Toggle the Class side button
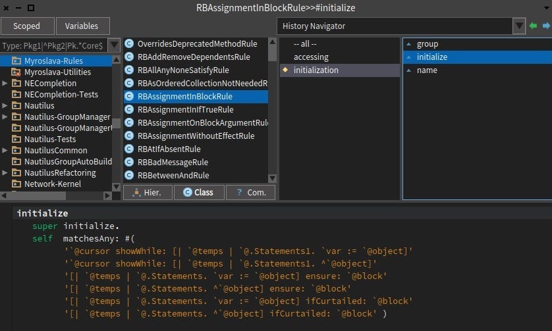Image resolution: width=552 pixels, height=331 pixels. tap(199, 192)
